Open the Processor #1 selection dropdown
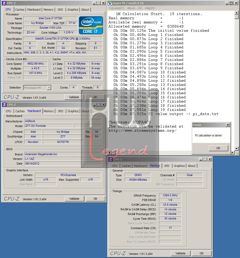 tap(37, 88)
